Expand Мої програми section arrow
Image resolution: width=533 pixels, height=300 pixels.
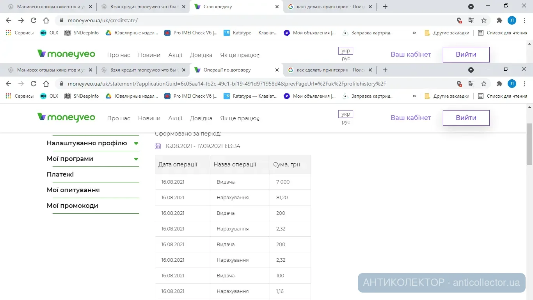tap(136, 159)
